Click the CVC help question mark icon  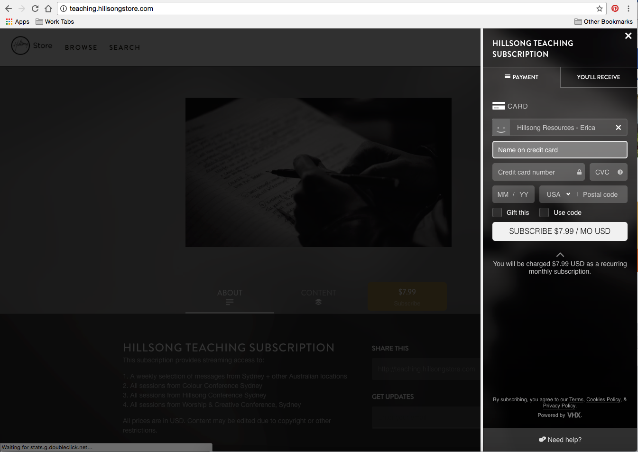[x=620, y=172]
